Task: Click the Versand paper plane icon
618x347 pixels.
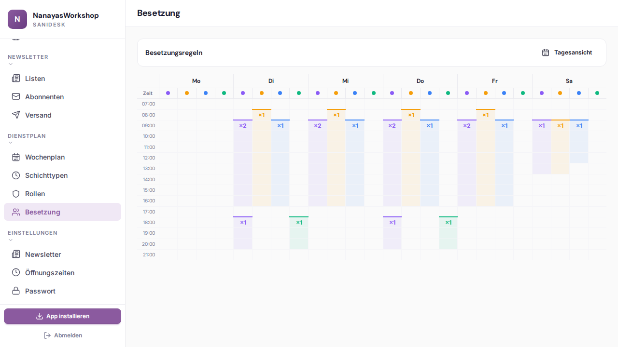Action: 16,115
